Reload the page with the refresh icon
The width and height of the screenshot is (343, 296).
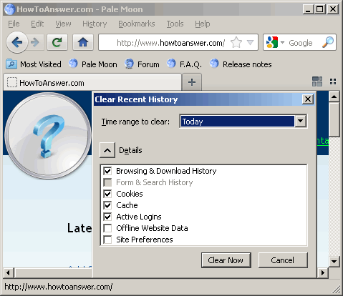(x=57, y=42)
